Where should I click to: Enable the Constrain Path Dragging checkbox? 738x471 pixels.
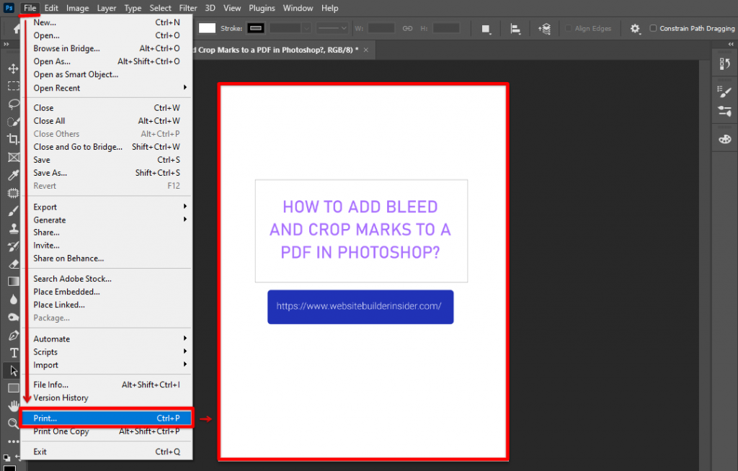(652, 29)
